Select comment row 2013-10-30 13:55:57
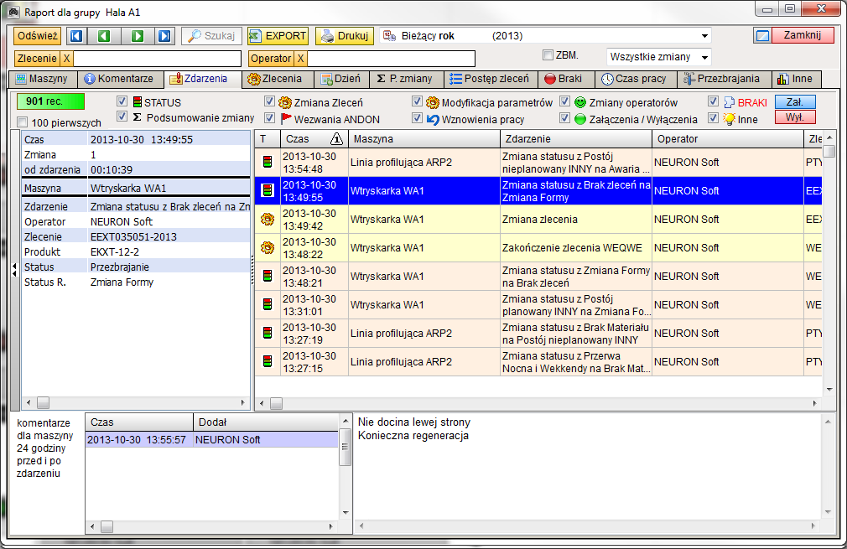The image size is (847, 549). pyautogui.click(x=211, y=440)
